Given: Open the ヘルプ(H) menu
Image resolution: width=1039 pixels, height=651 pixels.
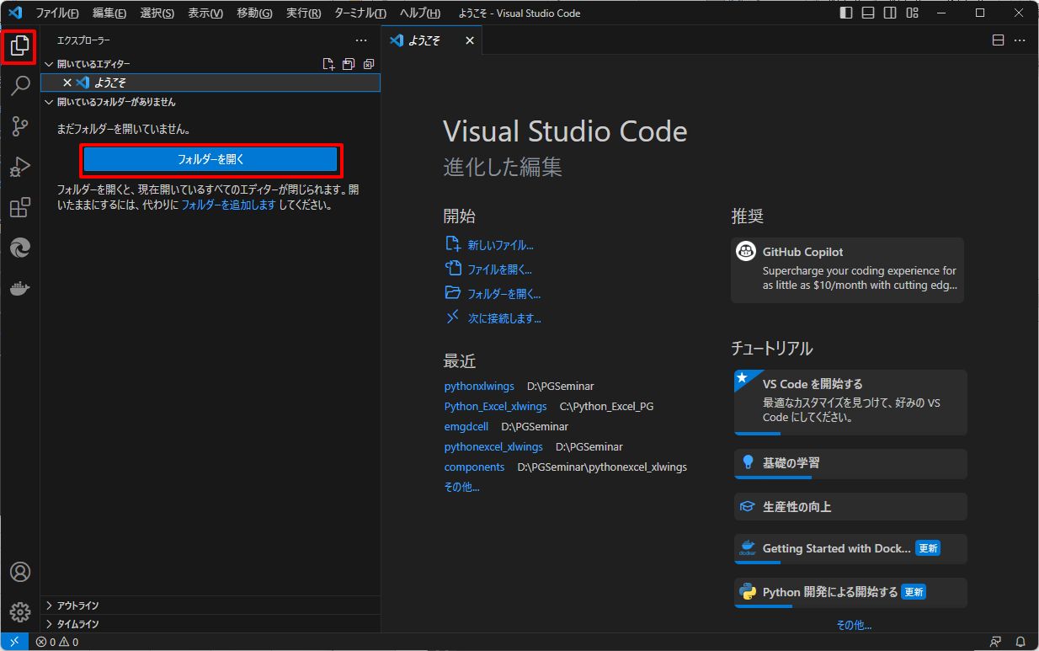Looking at the screenshot, I should click(420, 13).
